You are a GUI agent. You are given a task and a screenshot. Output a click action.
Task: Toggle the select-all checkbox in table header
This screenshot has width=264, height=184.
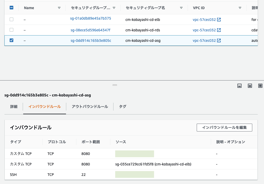coord(11,8)
